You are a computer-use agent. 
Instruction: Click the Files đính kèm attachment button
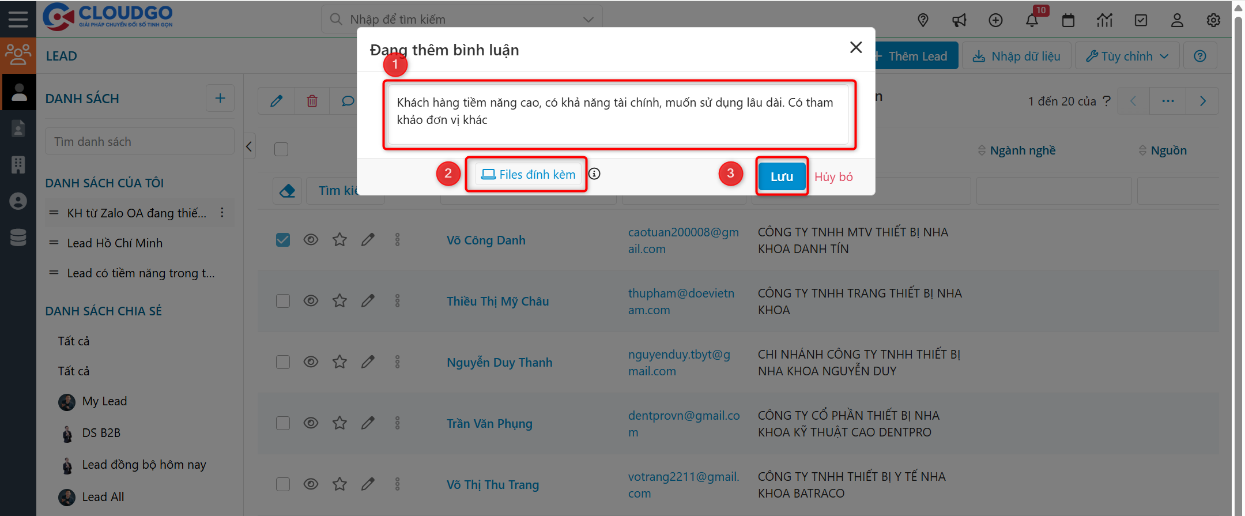tap(529, 174)
